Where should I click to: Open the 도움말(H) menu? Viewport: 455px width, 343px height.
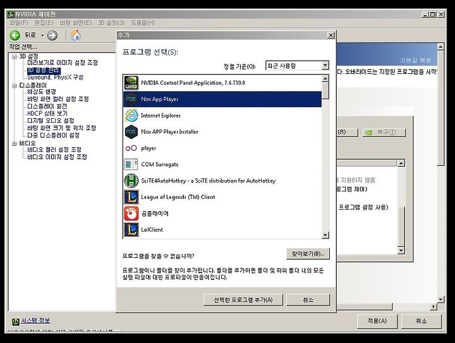pyautogui.click(x=143, y=23)
